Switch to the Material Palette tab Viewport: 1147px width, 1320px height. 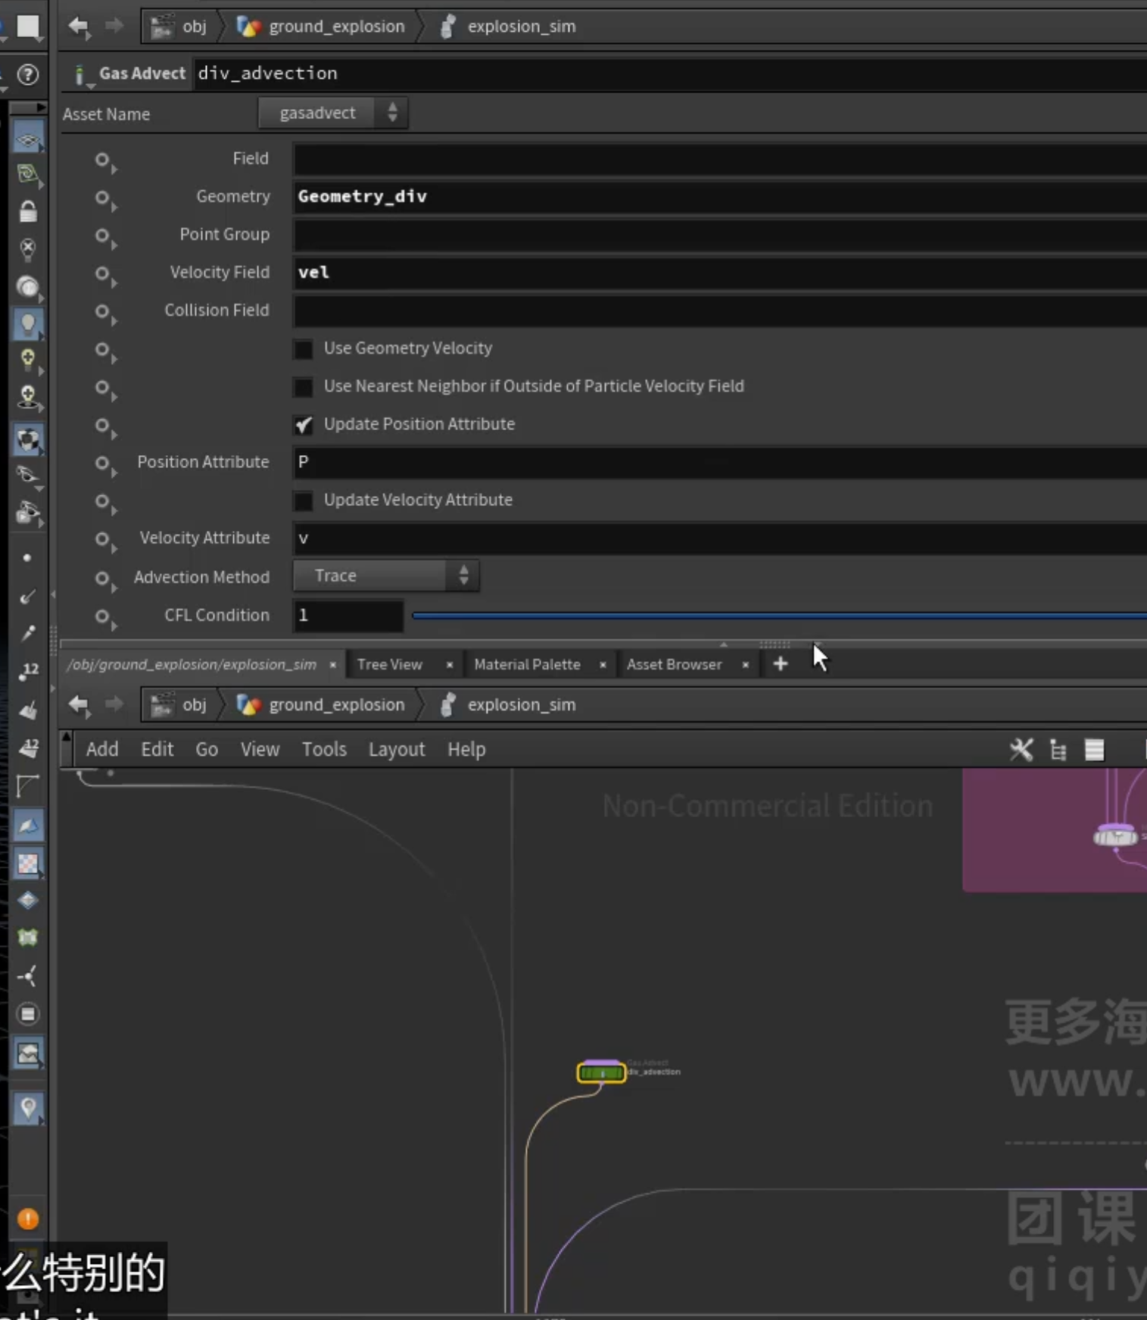pyautogui.click(x=527, y=664)
